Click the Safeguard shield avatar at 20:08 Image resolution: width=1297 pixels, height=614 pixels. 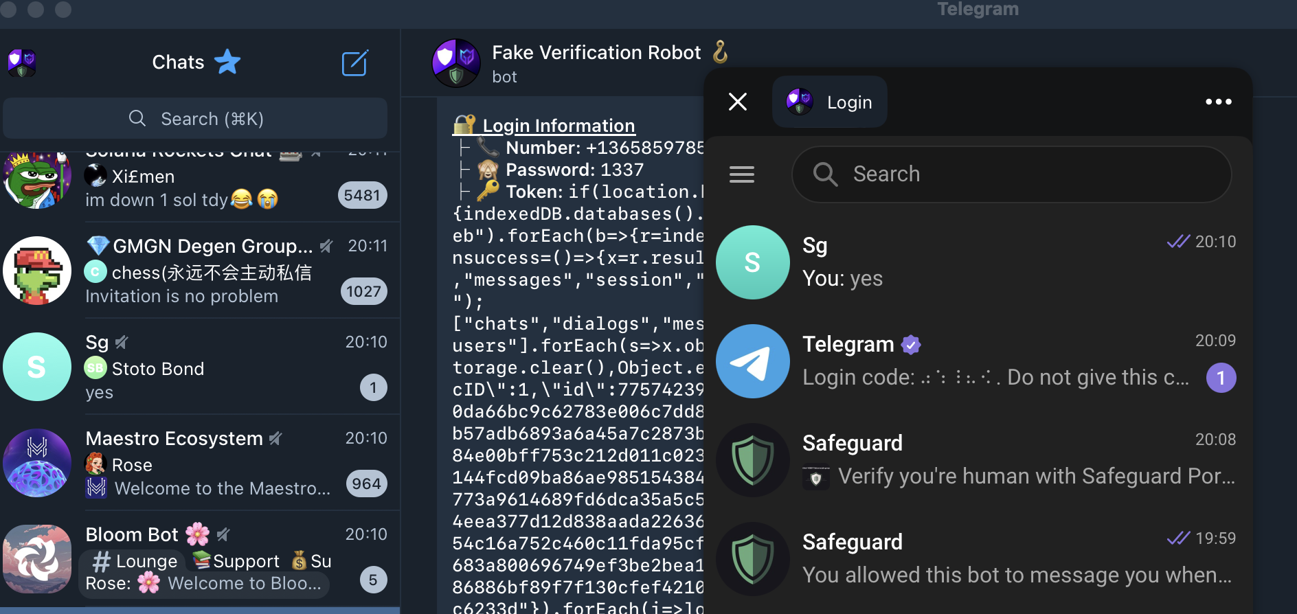(x=753, y=460)
